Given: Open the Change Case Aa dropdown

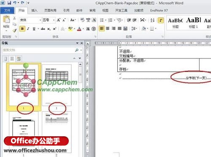Looking at the screenshot, I should click(73, 20).
